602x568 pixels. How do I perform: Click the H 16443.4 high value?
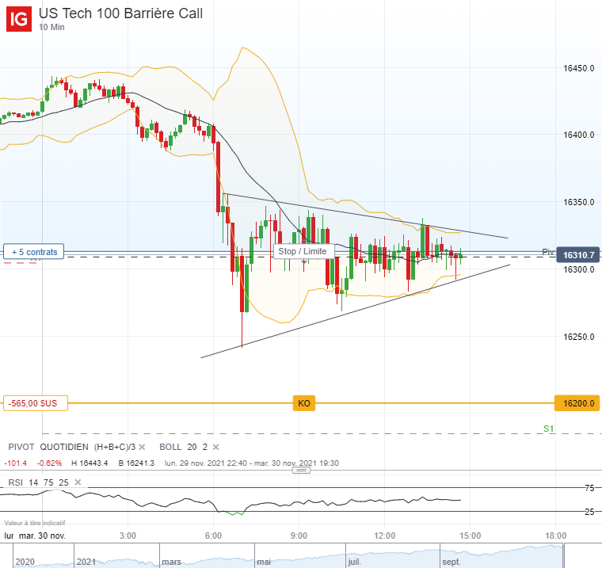coord(90,463)
